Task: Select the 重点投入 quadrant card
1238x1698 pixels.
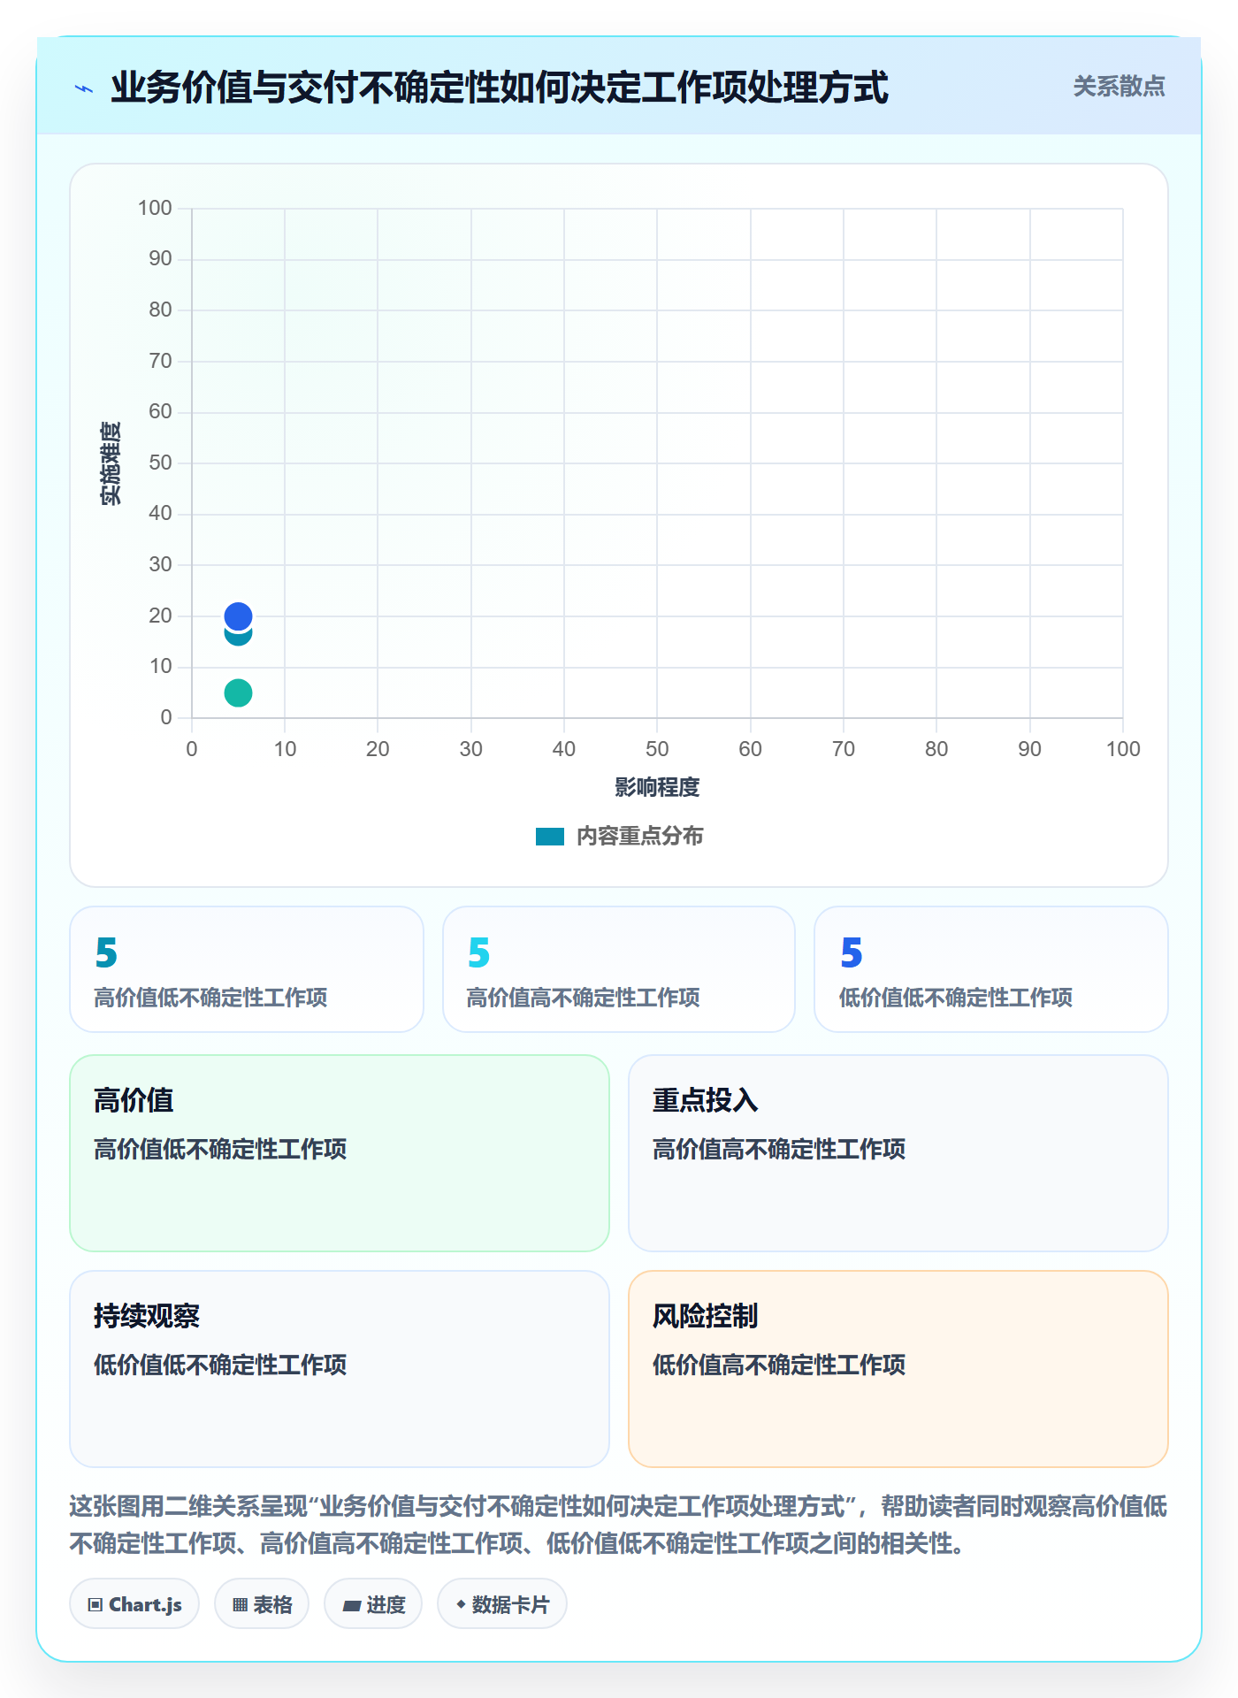Action: (898, 1153)
